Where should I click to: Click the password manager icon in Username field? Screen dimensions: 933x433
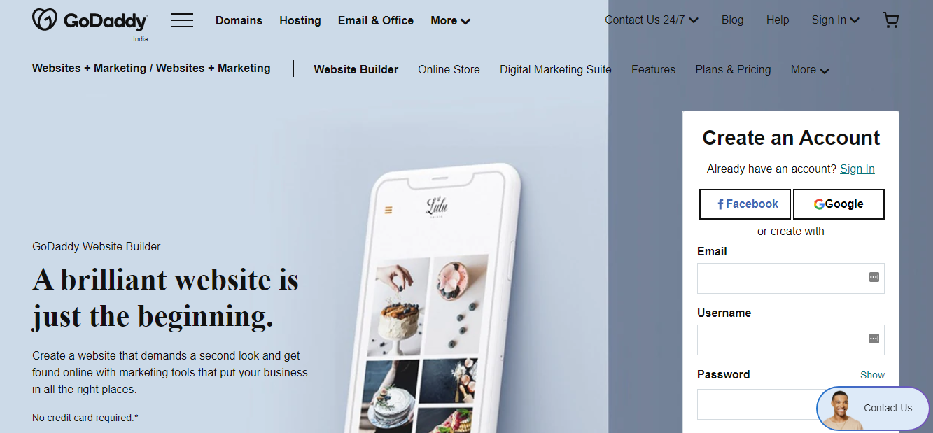pyautogui.click(x=874, y=339)
